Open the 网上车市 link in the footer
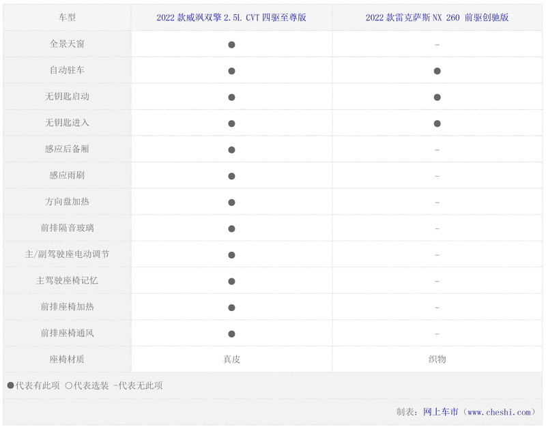 (440, 412)
